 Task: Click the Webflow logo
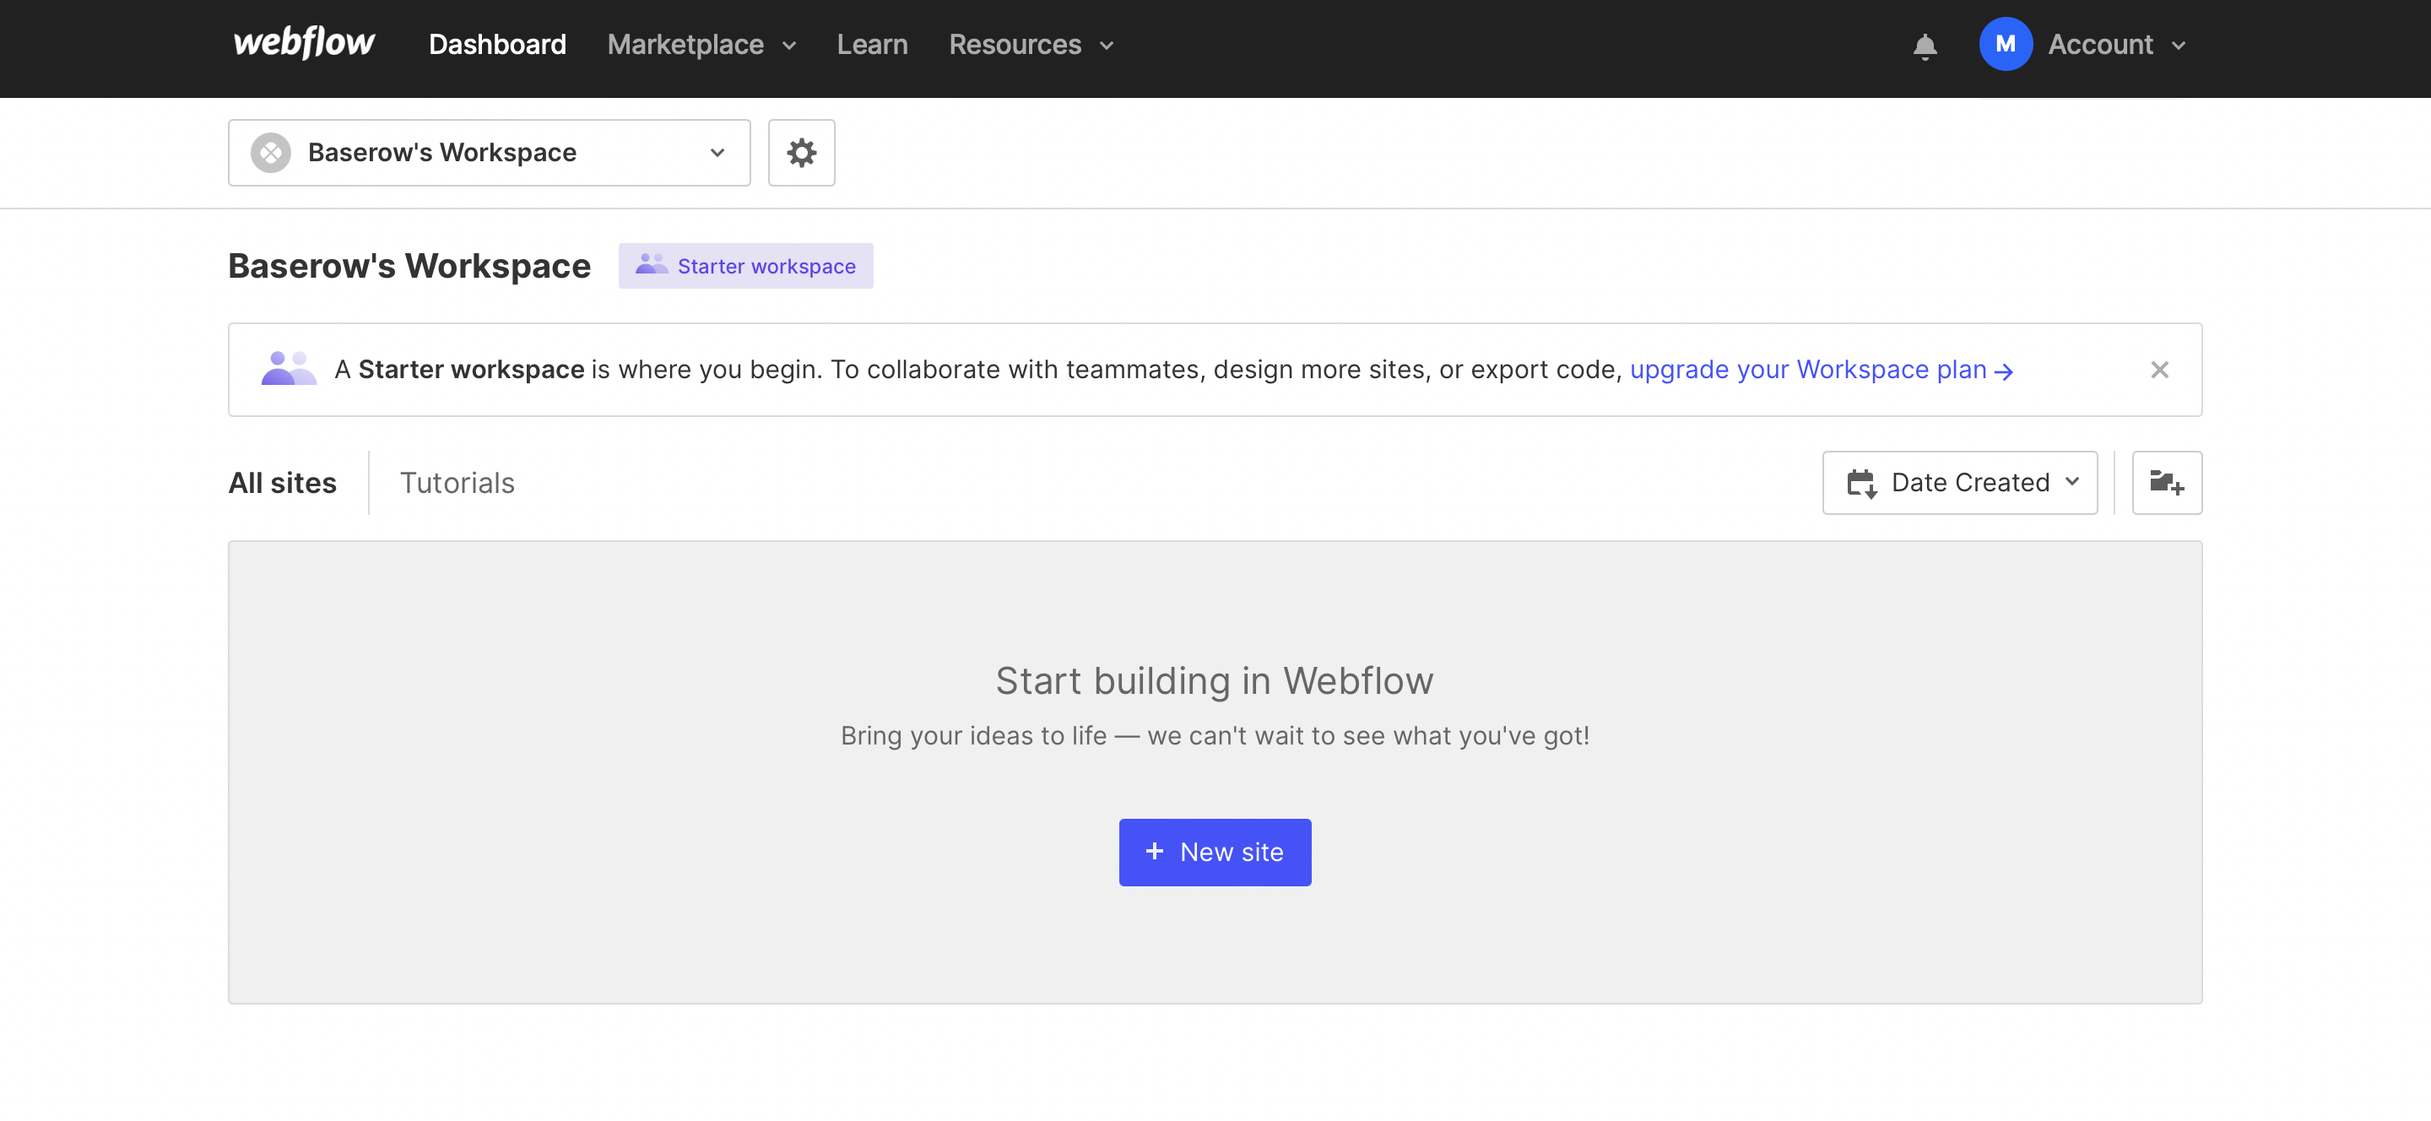pos(304,43)
